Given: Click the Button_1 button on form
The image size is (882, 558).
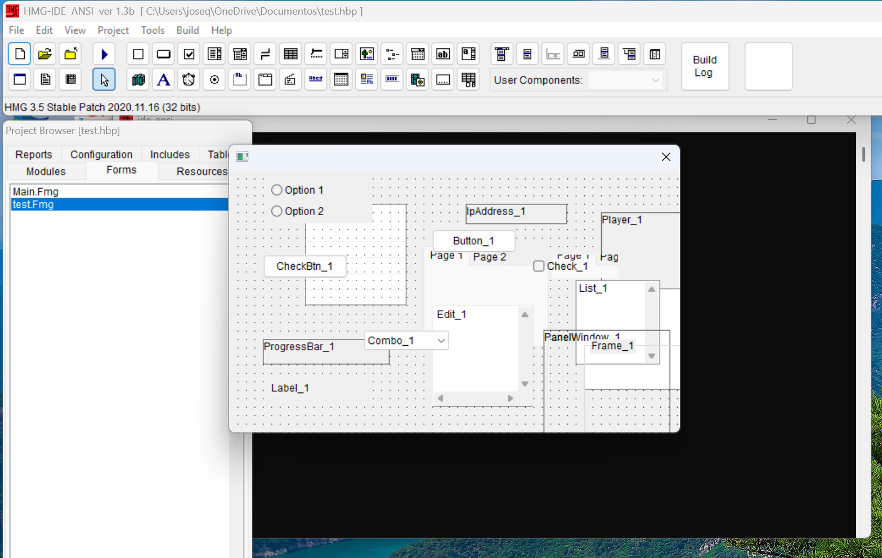Looking at the screenshot, I should (473, 241).
